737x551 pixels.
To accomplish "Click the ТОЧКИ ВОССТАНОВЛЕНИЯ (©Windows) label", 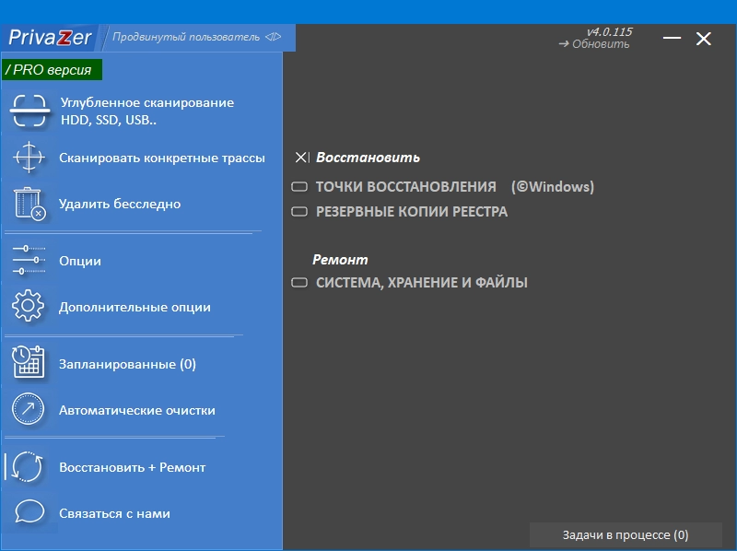I will point(455,187).
